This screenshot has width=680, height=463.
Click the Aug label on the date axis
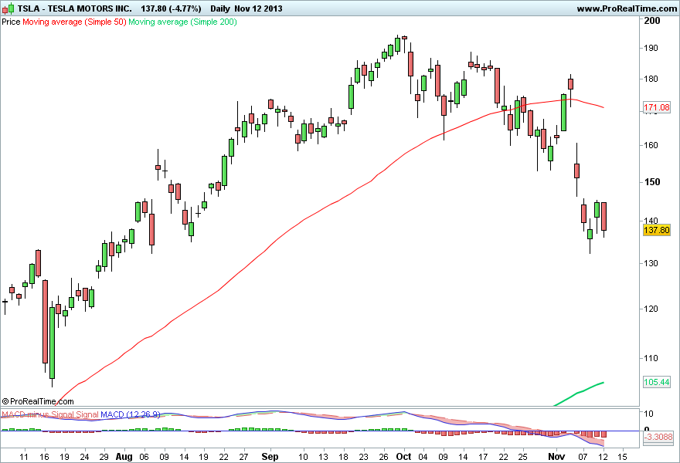[x=124, y=457]
